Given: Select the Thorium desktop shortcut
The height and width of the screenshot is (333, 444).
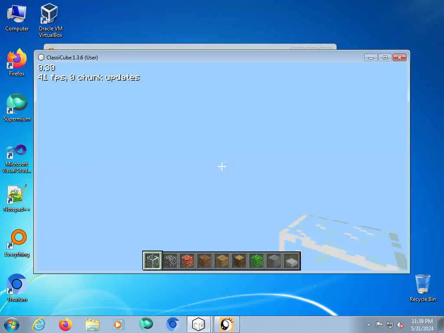Looking at the screenshot, I should click(17, 288).
